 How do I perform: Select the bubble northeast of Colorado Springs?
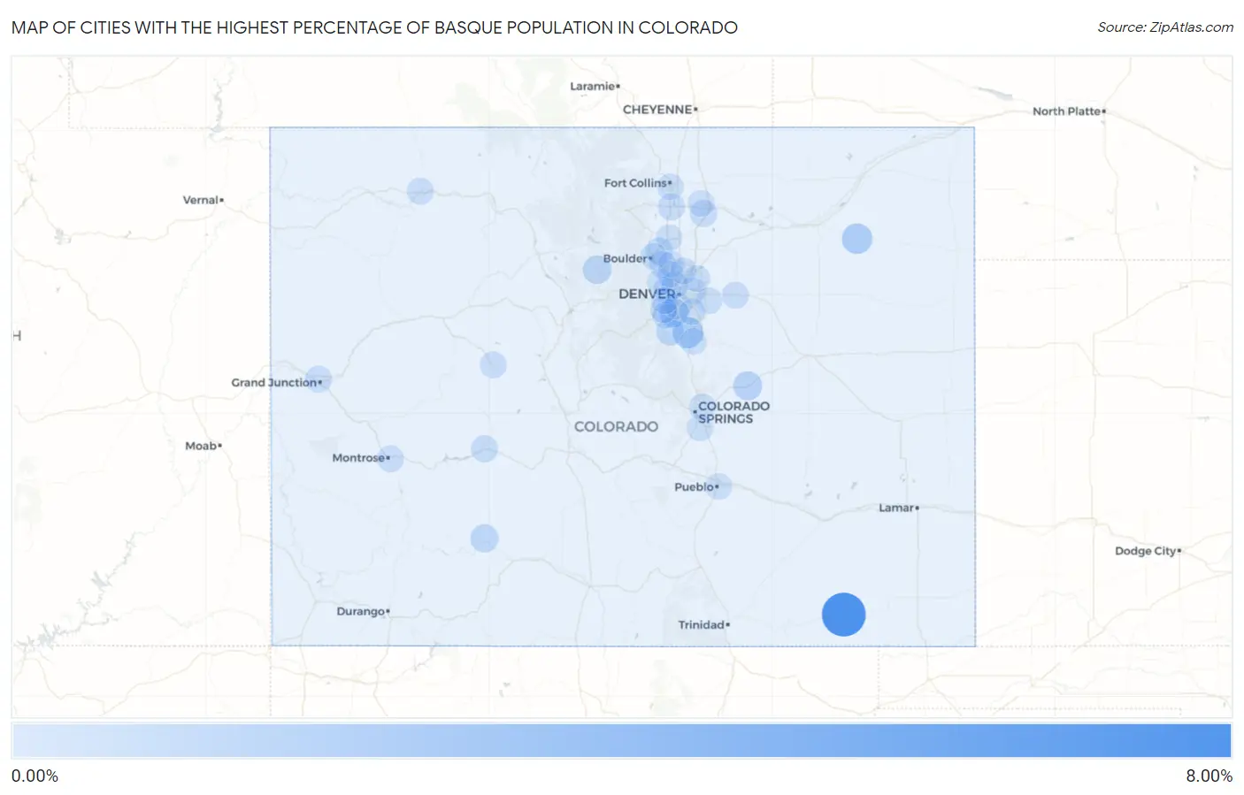748,386
